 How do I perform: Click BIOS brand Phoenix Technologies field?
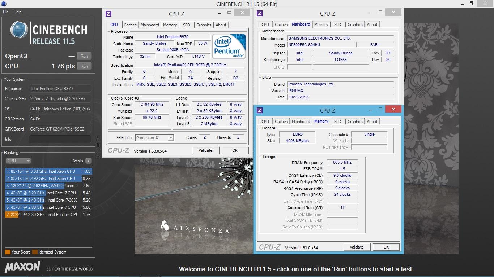[x=340, y=84]
